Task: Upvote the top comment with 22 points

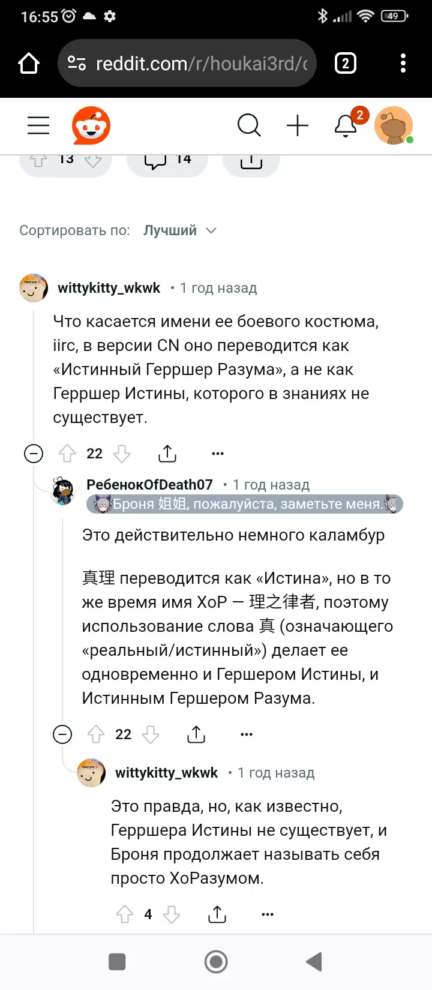Action: (67, 454)
